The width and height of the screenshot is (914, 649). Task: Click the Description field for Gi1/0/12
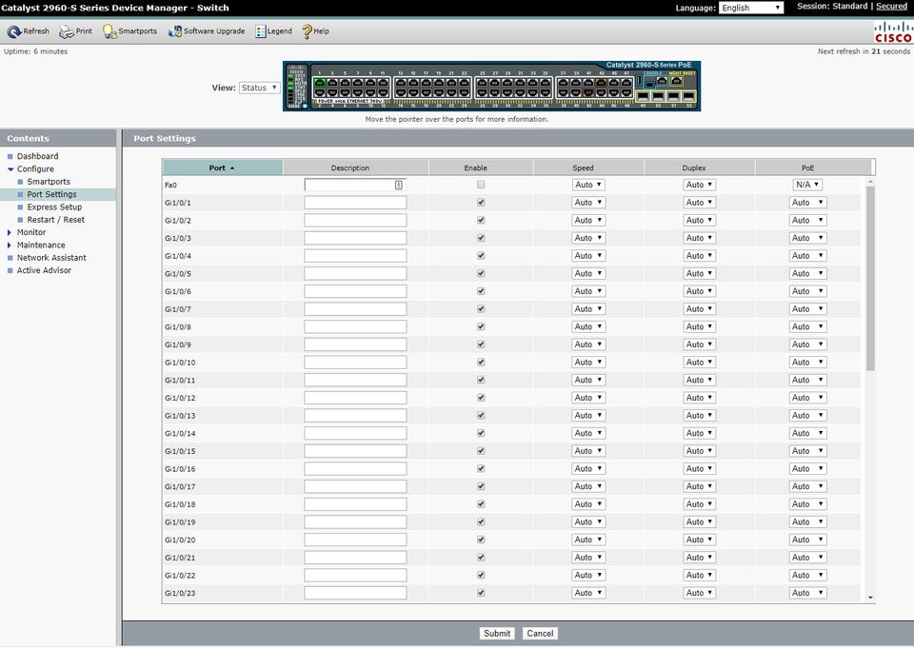point(355,398)
